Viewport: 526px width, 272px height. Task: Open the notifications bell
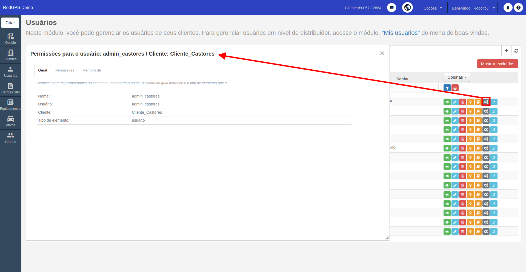[x=508, y=8]
